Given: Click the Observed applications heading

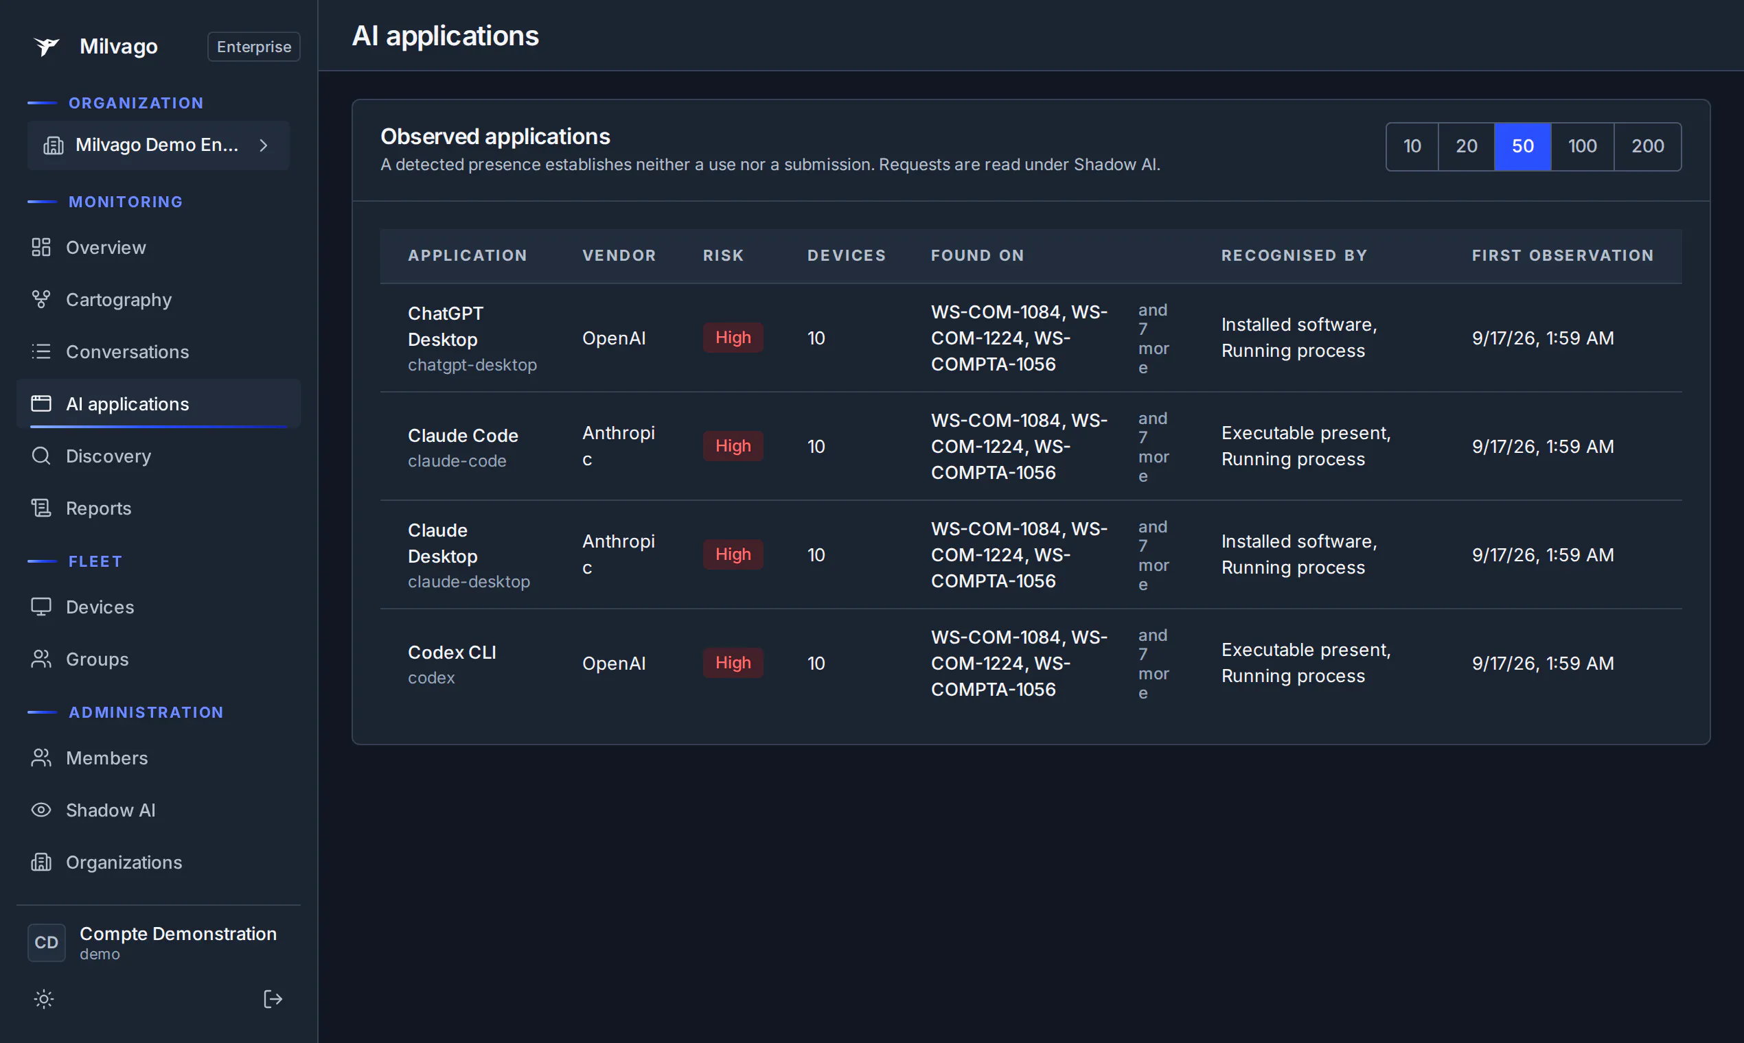Looking at the screenshot, I should click(x=495, y=137).
